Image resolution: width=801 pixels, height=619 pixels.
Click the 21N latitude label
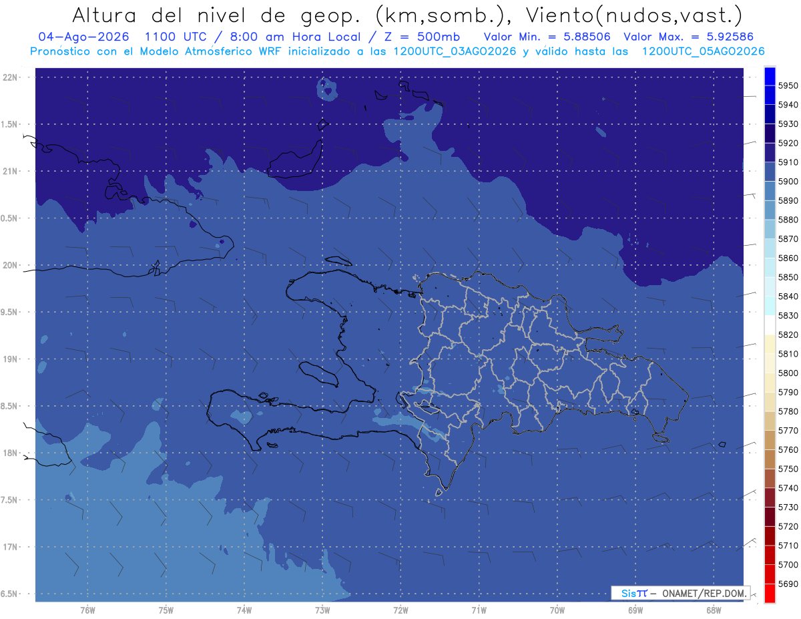(10, 171)
